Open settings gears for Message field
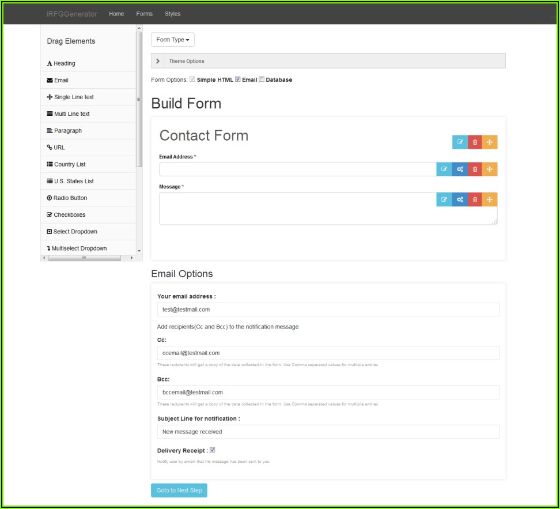This screenshot has width=560, height=509. [460, 199]
